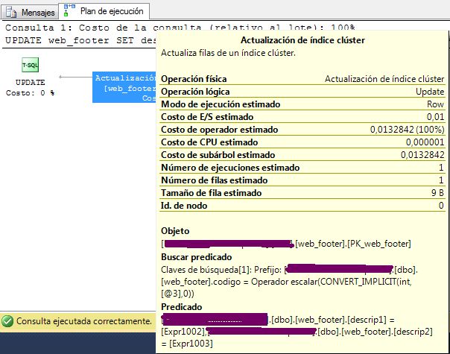Click the 'Operación lógica' row label
This screenshot has height=354, width=450.
pos(195,92)
